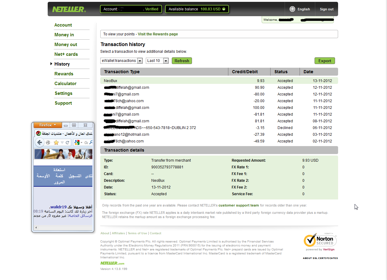Open the orange Firefox menu button
The height and width of the screenshot is (280, 387).
(48, 125)
